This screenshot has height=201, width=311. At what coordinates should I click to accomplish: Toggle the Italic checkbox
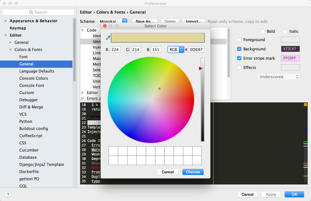tap(285, 31)
